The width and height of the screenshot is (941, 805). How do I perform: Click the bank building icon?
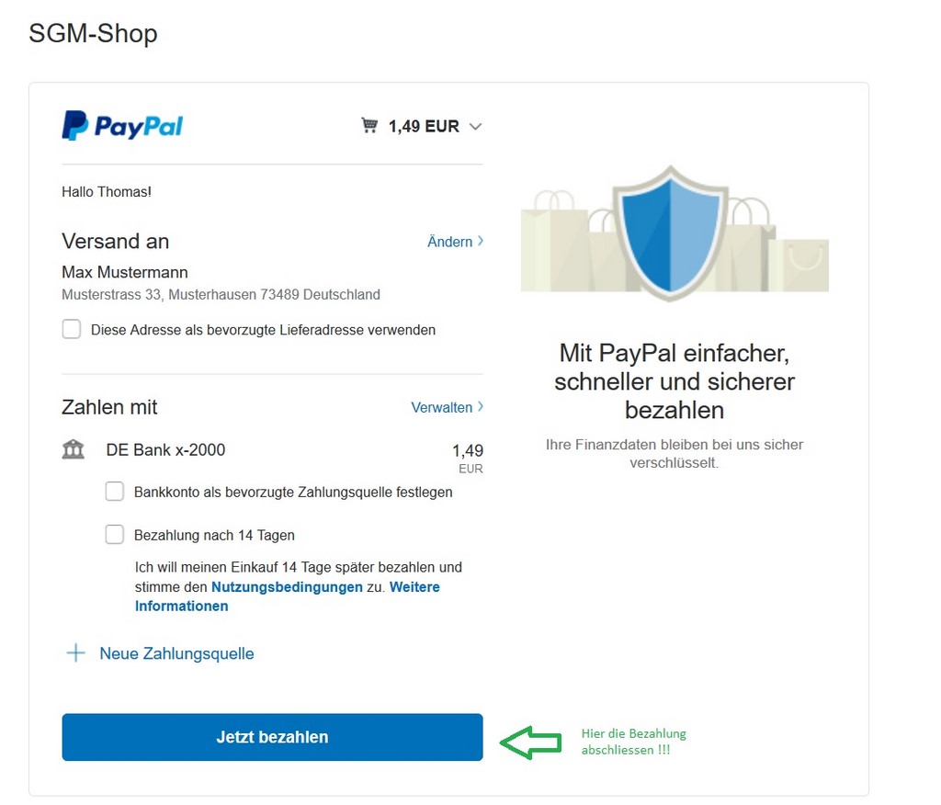tap(74, 449)
